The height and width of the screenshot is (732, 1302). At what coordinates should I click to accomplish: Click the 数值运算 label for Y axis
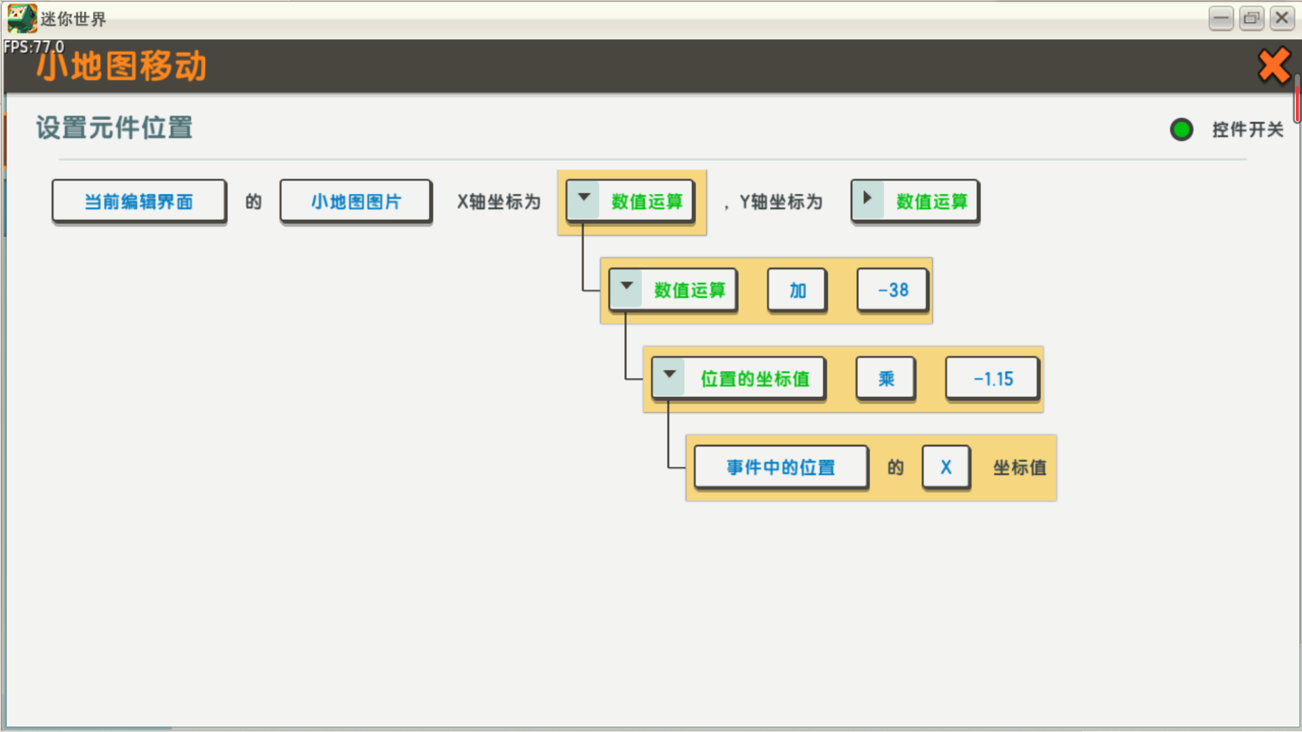point(932,201)
